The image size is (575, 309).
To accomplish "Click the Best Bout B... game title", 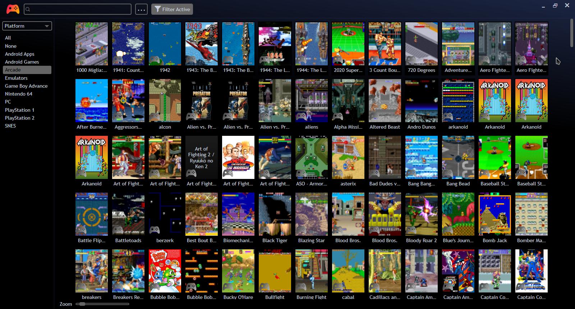I will coord(202,240).
